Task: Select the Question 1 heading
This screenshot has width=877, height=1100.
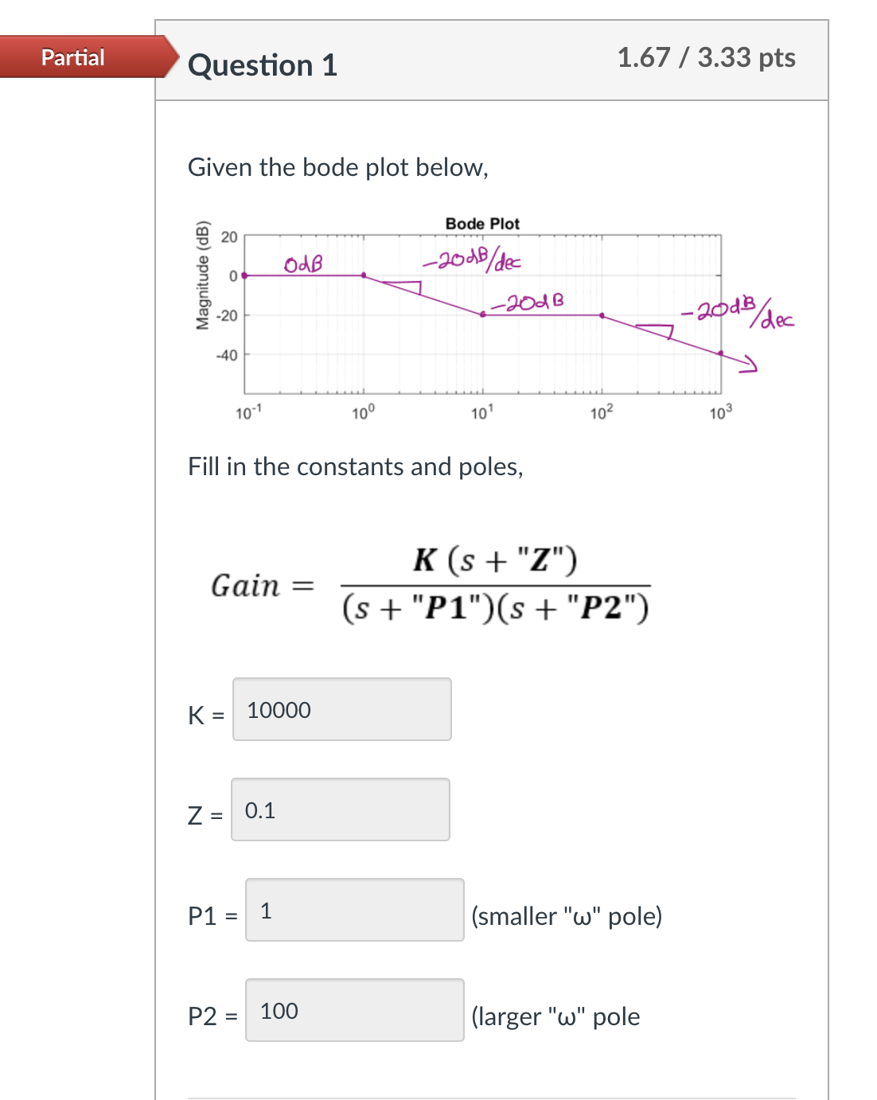Action: click(x=262, y=65)
